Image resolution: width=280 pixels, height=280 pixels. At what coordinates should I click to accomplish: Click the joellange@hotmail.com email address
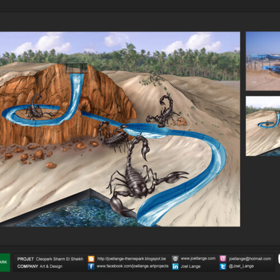tap(250, 259)
